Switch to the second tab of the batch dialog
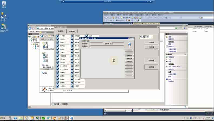Image resolution: width=214 pixels, height=121 pixels. 72,31
